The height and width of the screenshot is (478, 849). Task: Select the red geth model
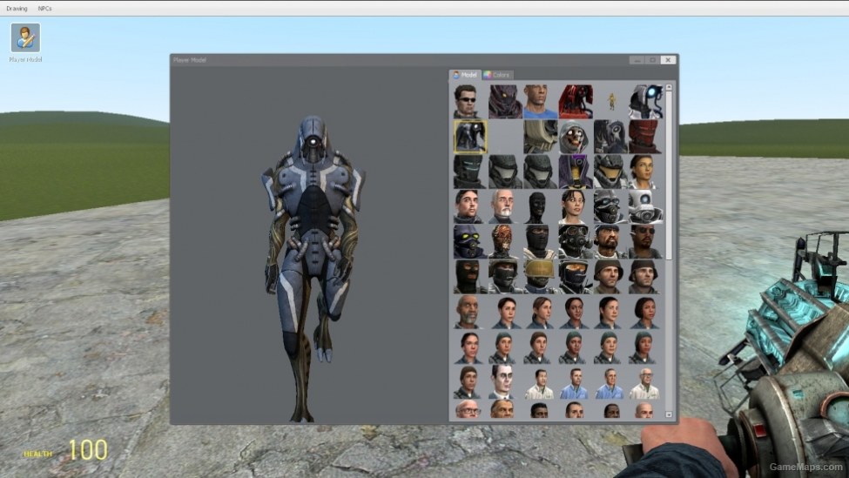click(575, 101)
